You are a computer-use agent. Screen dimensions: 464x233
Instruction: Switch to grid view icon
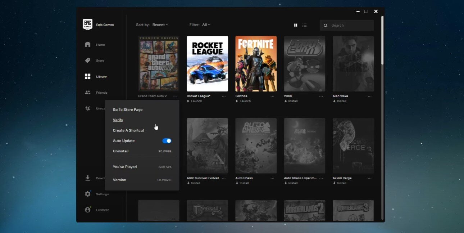pyautogui.click(x=296, y=25)
